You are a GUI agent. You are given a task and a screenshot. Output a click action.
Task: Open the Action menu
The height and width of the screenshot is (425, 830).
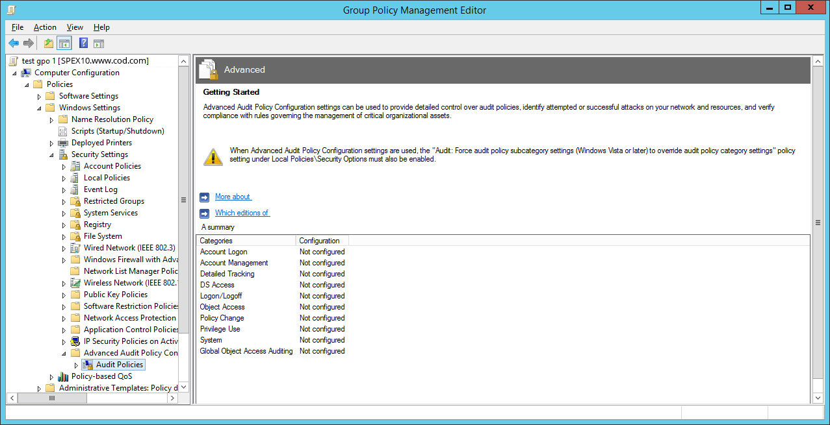pyautogui.click(x=45, y=27)
